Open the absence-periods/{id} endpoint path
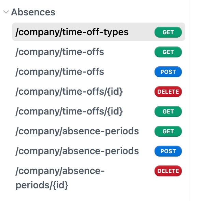The image size is (201, 201). (x=60, y=178)
